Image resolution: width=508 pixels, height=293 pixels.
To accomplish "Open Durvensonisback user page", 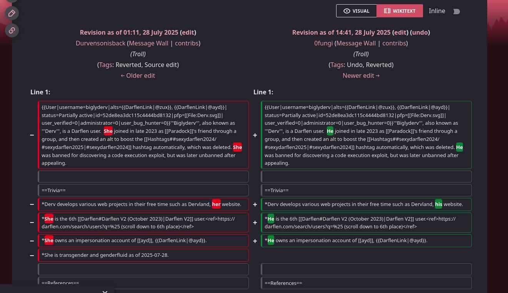I will click(x=101, y=43).
